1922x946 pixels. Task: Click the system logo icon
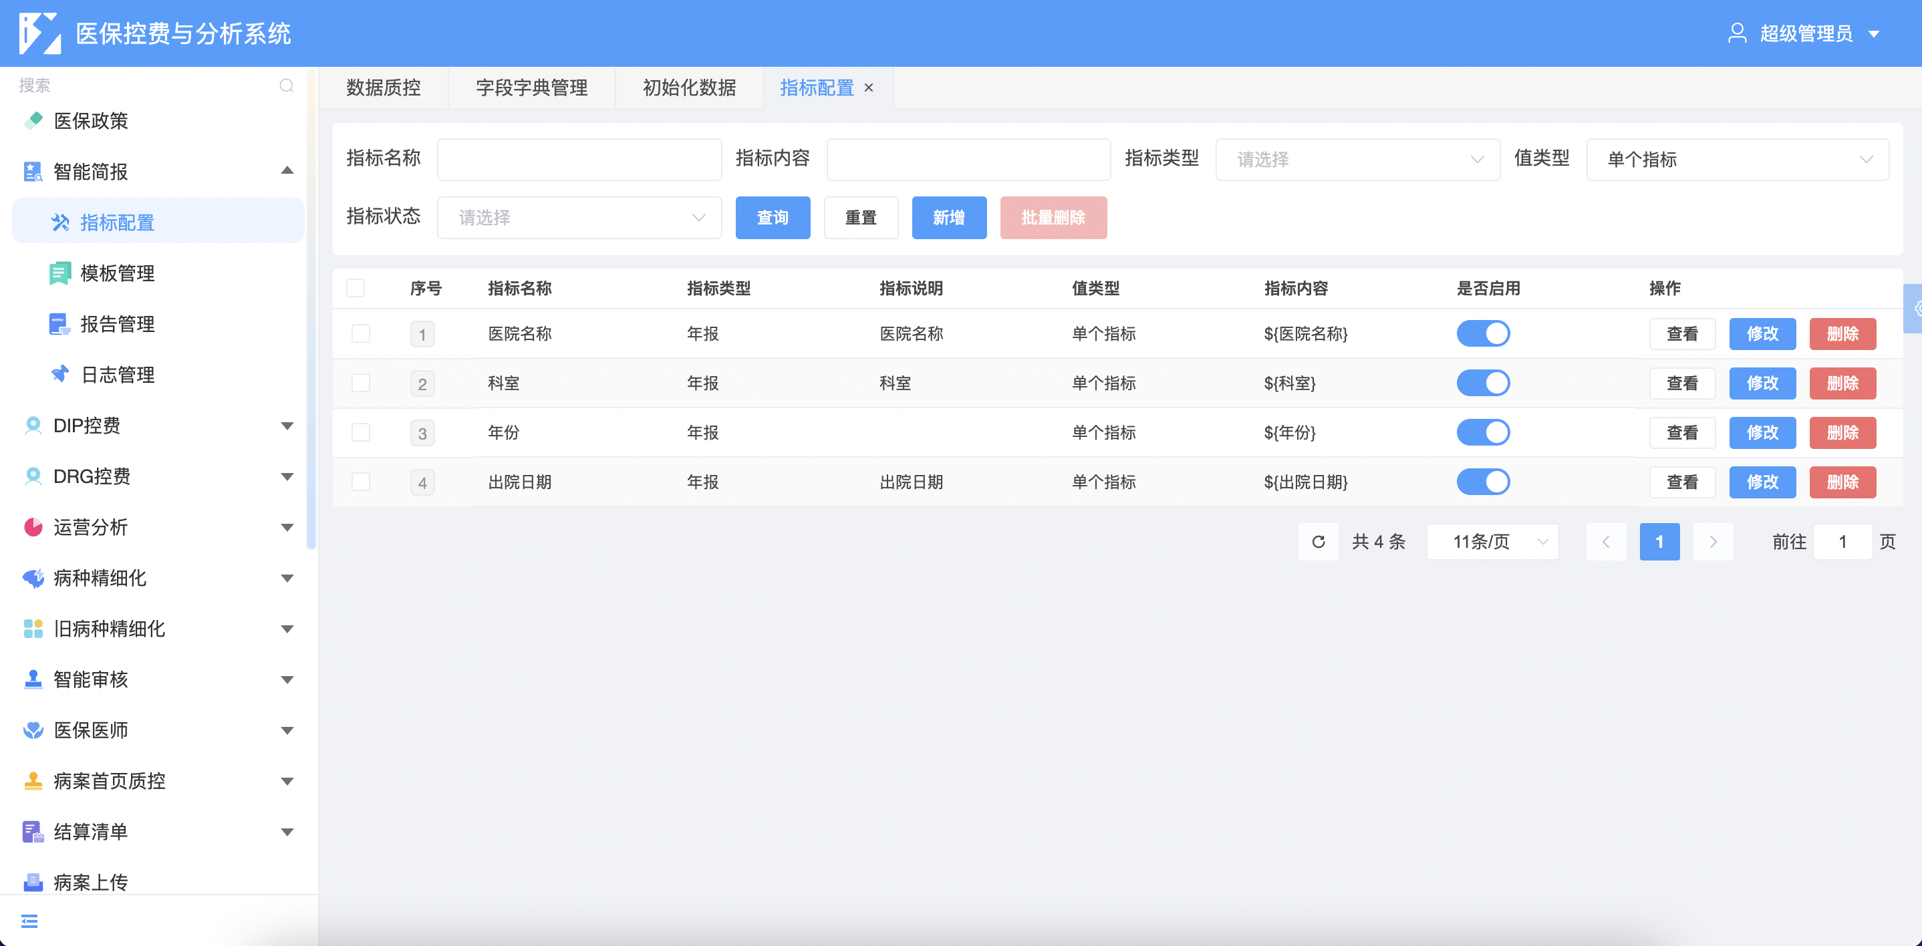tap(39, 33)
